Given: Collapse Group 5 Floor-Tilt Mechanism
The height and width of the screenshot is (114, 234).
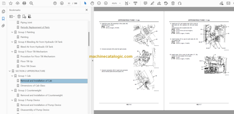Looking at the screenshot, I should click(x=12, y=52).
